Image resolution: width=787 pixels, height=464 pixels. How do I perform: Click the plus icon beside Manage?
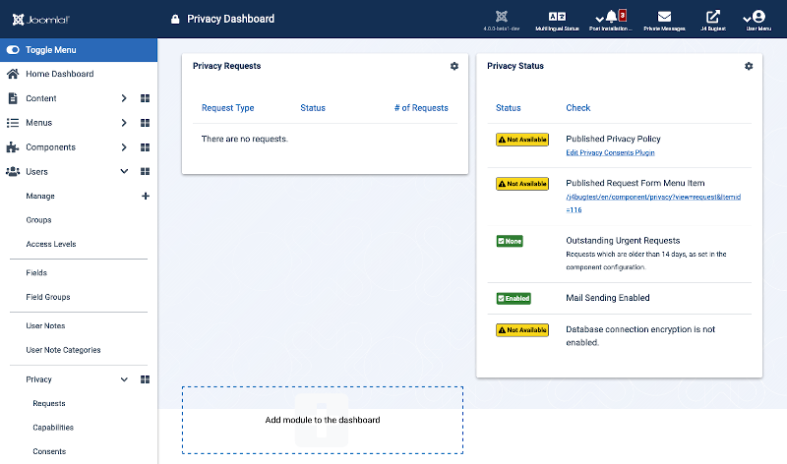pyautogui.click(x=146, y=196)
